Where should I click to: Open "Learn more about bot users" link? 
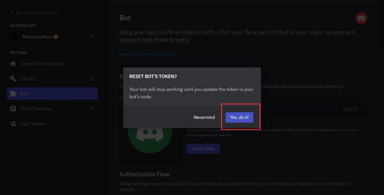[148, 54]
